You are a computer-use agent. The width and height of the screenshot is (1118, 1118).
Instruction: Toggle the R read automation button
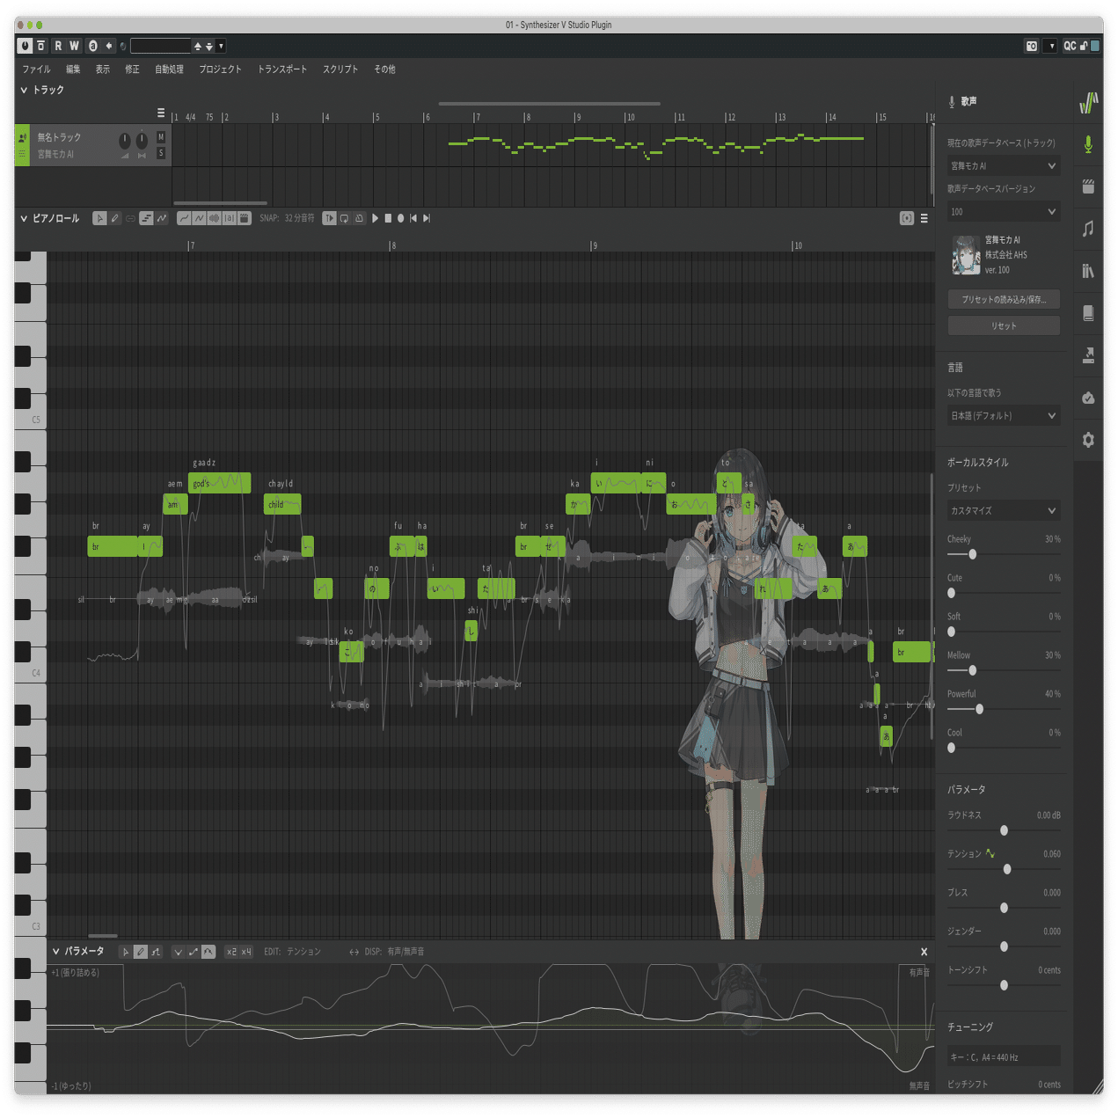coord(58,46)
